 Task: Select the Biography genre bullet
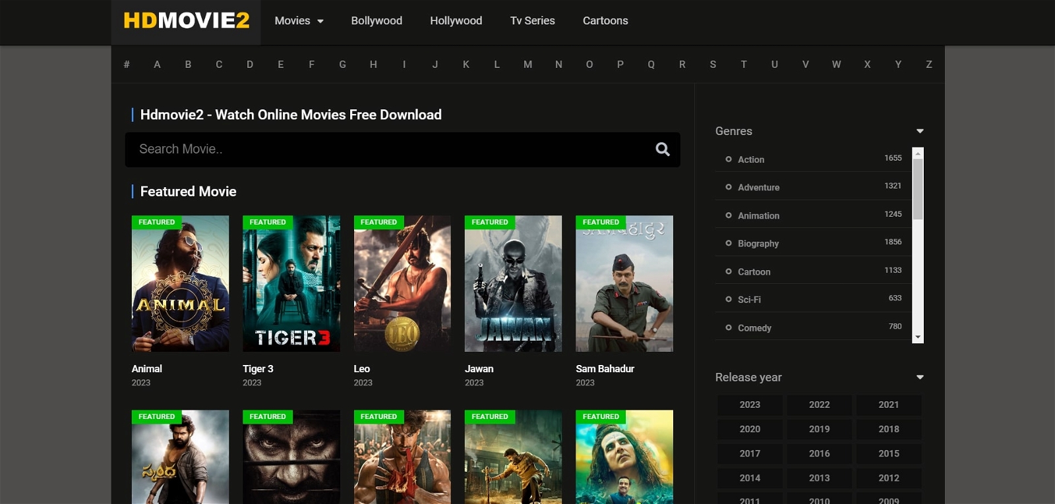[x=729, y=243]
